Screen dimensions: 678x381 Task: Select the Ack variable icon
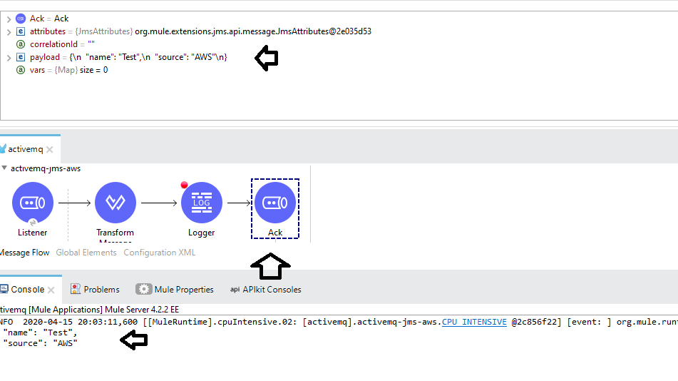click(21, 19)
